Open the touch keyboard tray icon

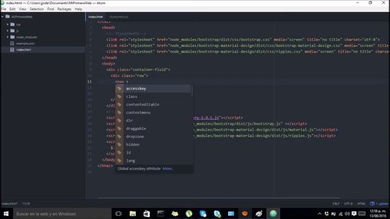pos(362,214)
